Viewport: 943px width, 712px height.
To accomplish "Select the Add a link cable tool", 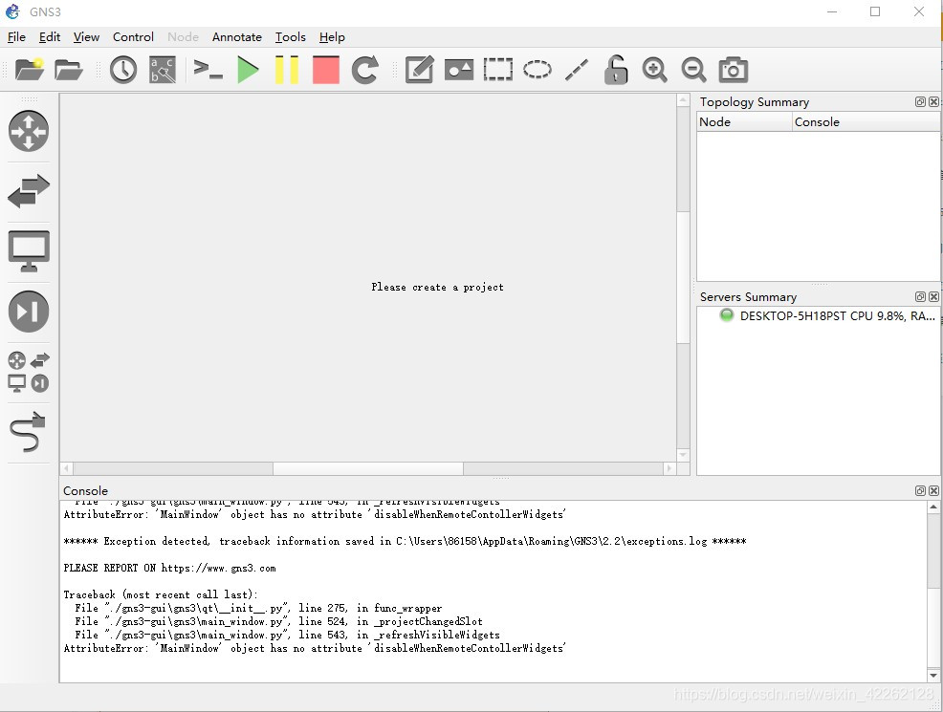I will coord(29,431).
